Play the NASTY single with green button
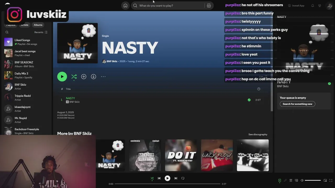This screenshot has height=188, width=335. (62, 77)
